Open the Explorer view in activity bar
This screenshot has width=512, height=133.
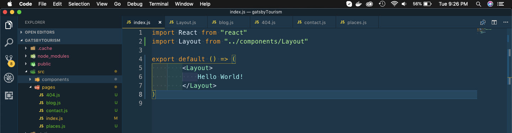tap(9, 25)
